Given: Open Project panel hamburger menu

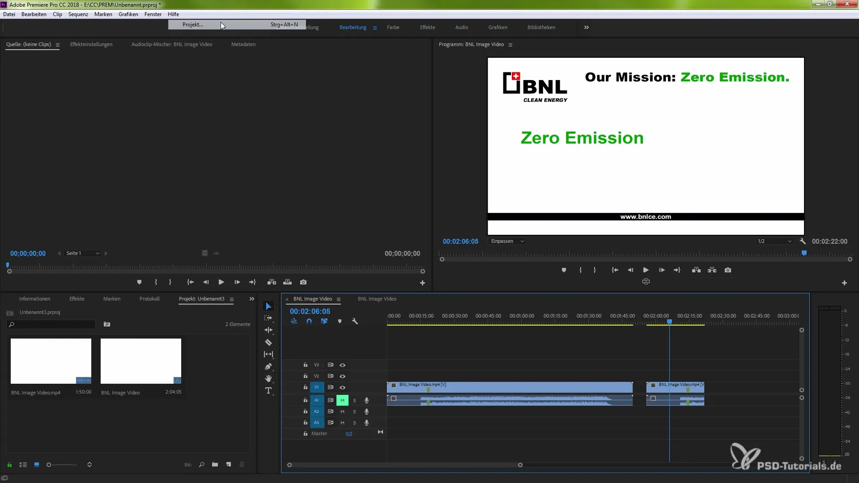Looking at the screenshot, I should (231, 299).
